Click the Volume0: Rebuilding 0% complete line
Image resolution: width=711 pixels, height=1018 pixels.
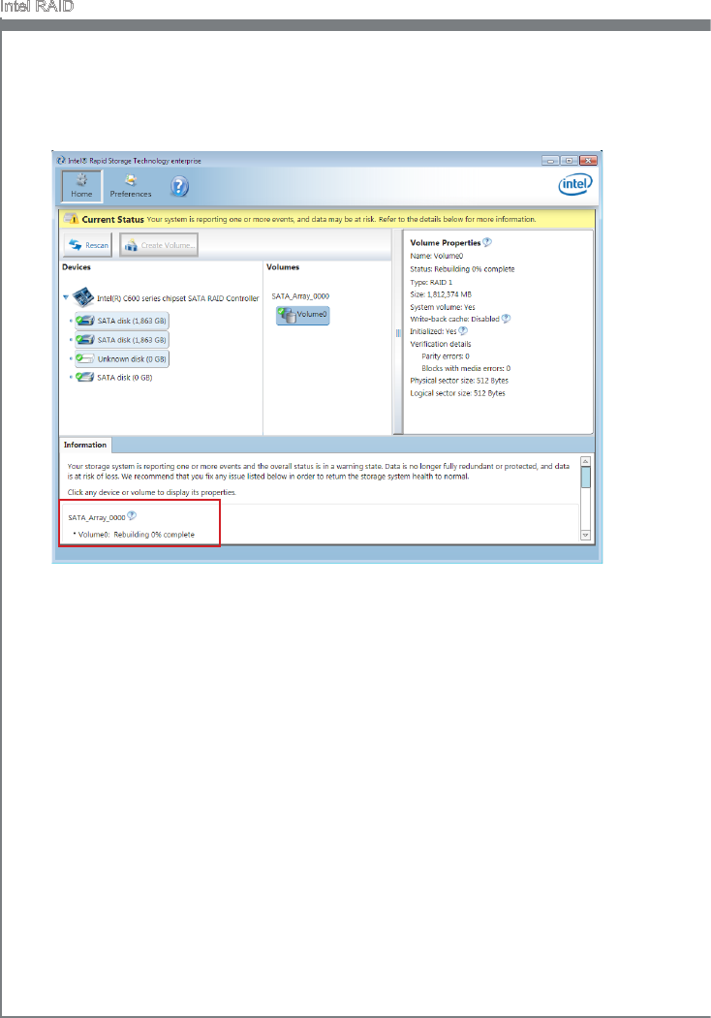pyautogui.click(x=134, y=535)
